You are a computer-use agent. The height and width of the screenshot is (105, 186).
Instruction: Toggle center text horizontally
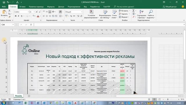pyautogui.click(x=47, y=16)
